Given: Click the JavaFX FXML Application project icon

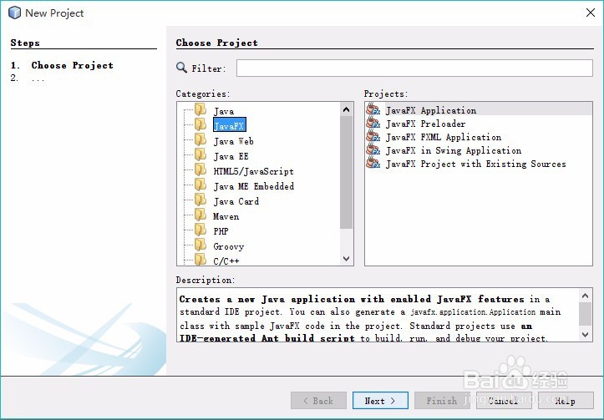Looking at the screenshot, I should pyautogui.click(x=373, y=136).
